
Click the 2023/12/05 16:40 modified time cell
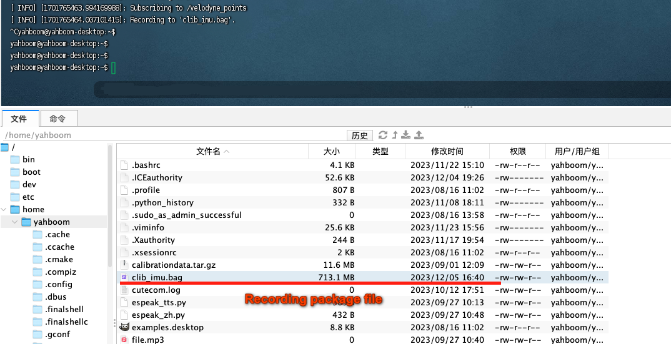click(x=447, y=277)
